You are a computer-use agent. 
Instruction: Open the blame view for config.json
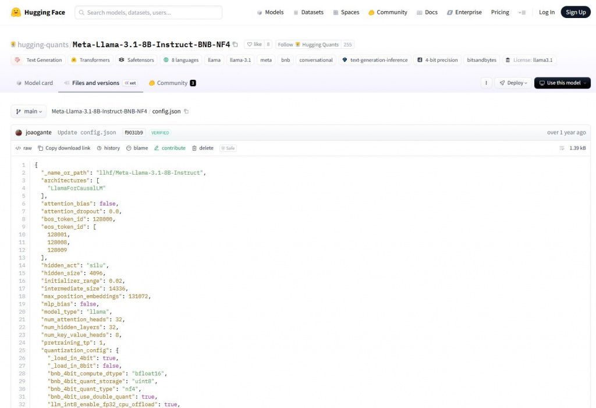pos(137,148)
